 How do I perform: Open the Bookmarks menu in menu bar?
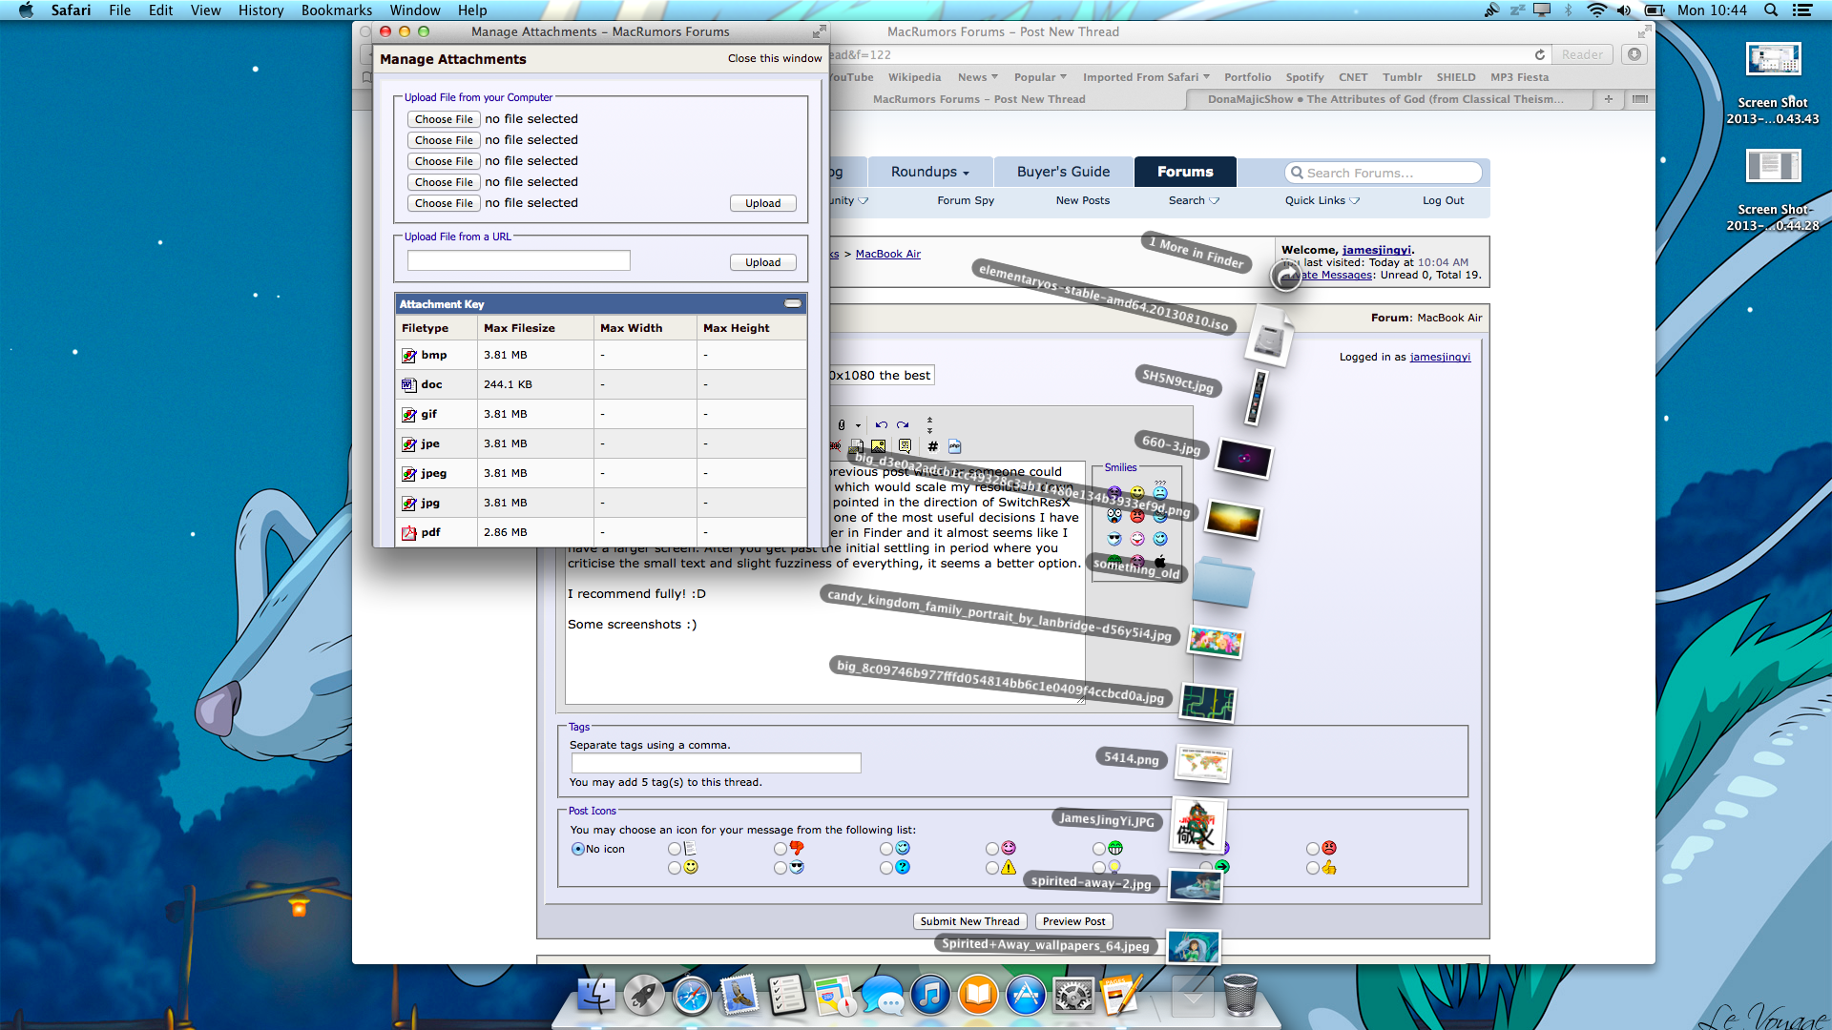(336, 10)
